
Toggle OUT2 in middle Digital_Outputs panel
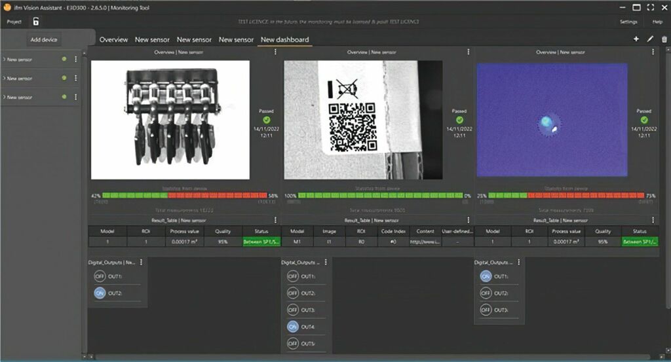[293, 293]
